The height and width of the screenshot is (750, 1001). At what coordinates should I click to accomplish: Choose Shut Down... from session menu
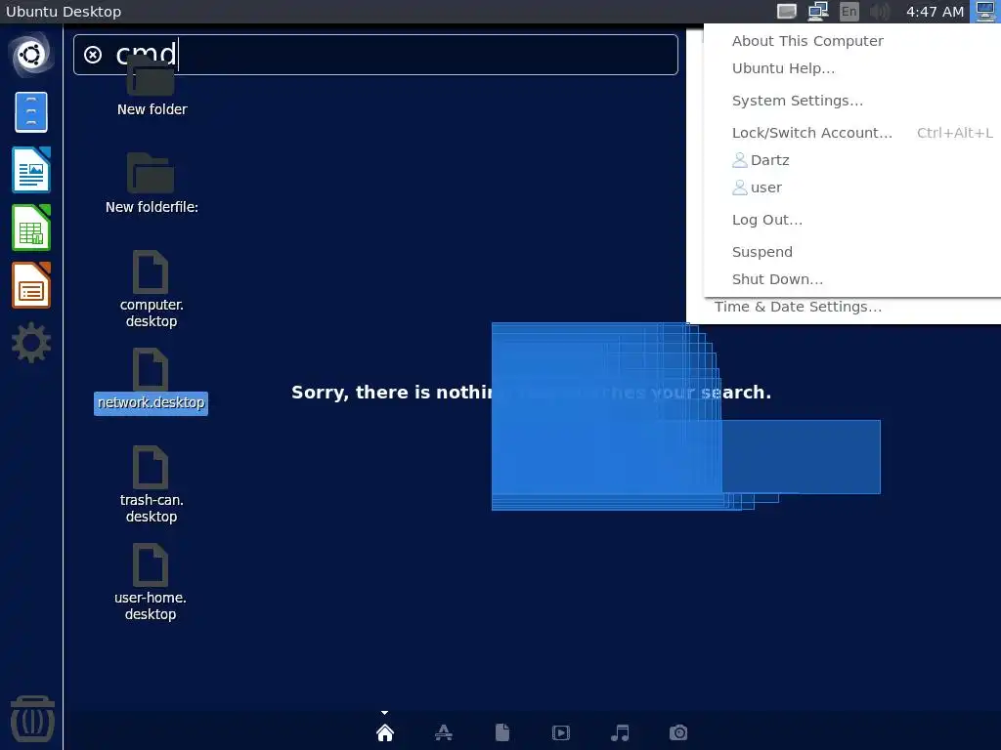[777, 279]
